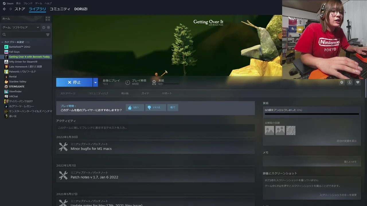Open advanced filter options icon

pos(48,35)
